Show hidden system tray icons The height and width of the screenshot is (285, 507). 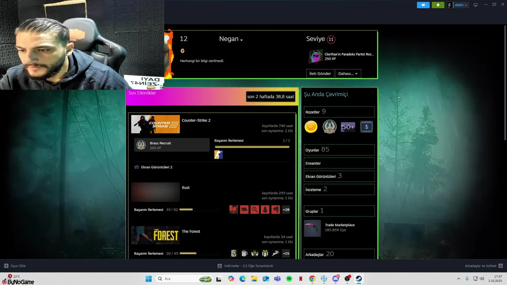coord(459,279)
